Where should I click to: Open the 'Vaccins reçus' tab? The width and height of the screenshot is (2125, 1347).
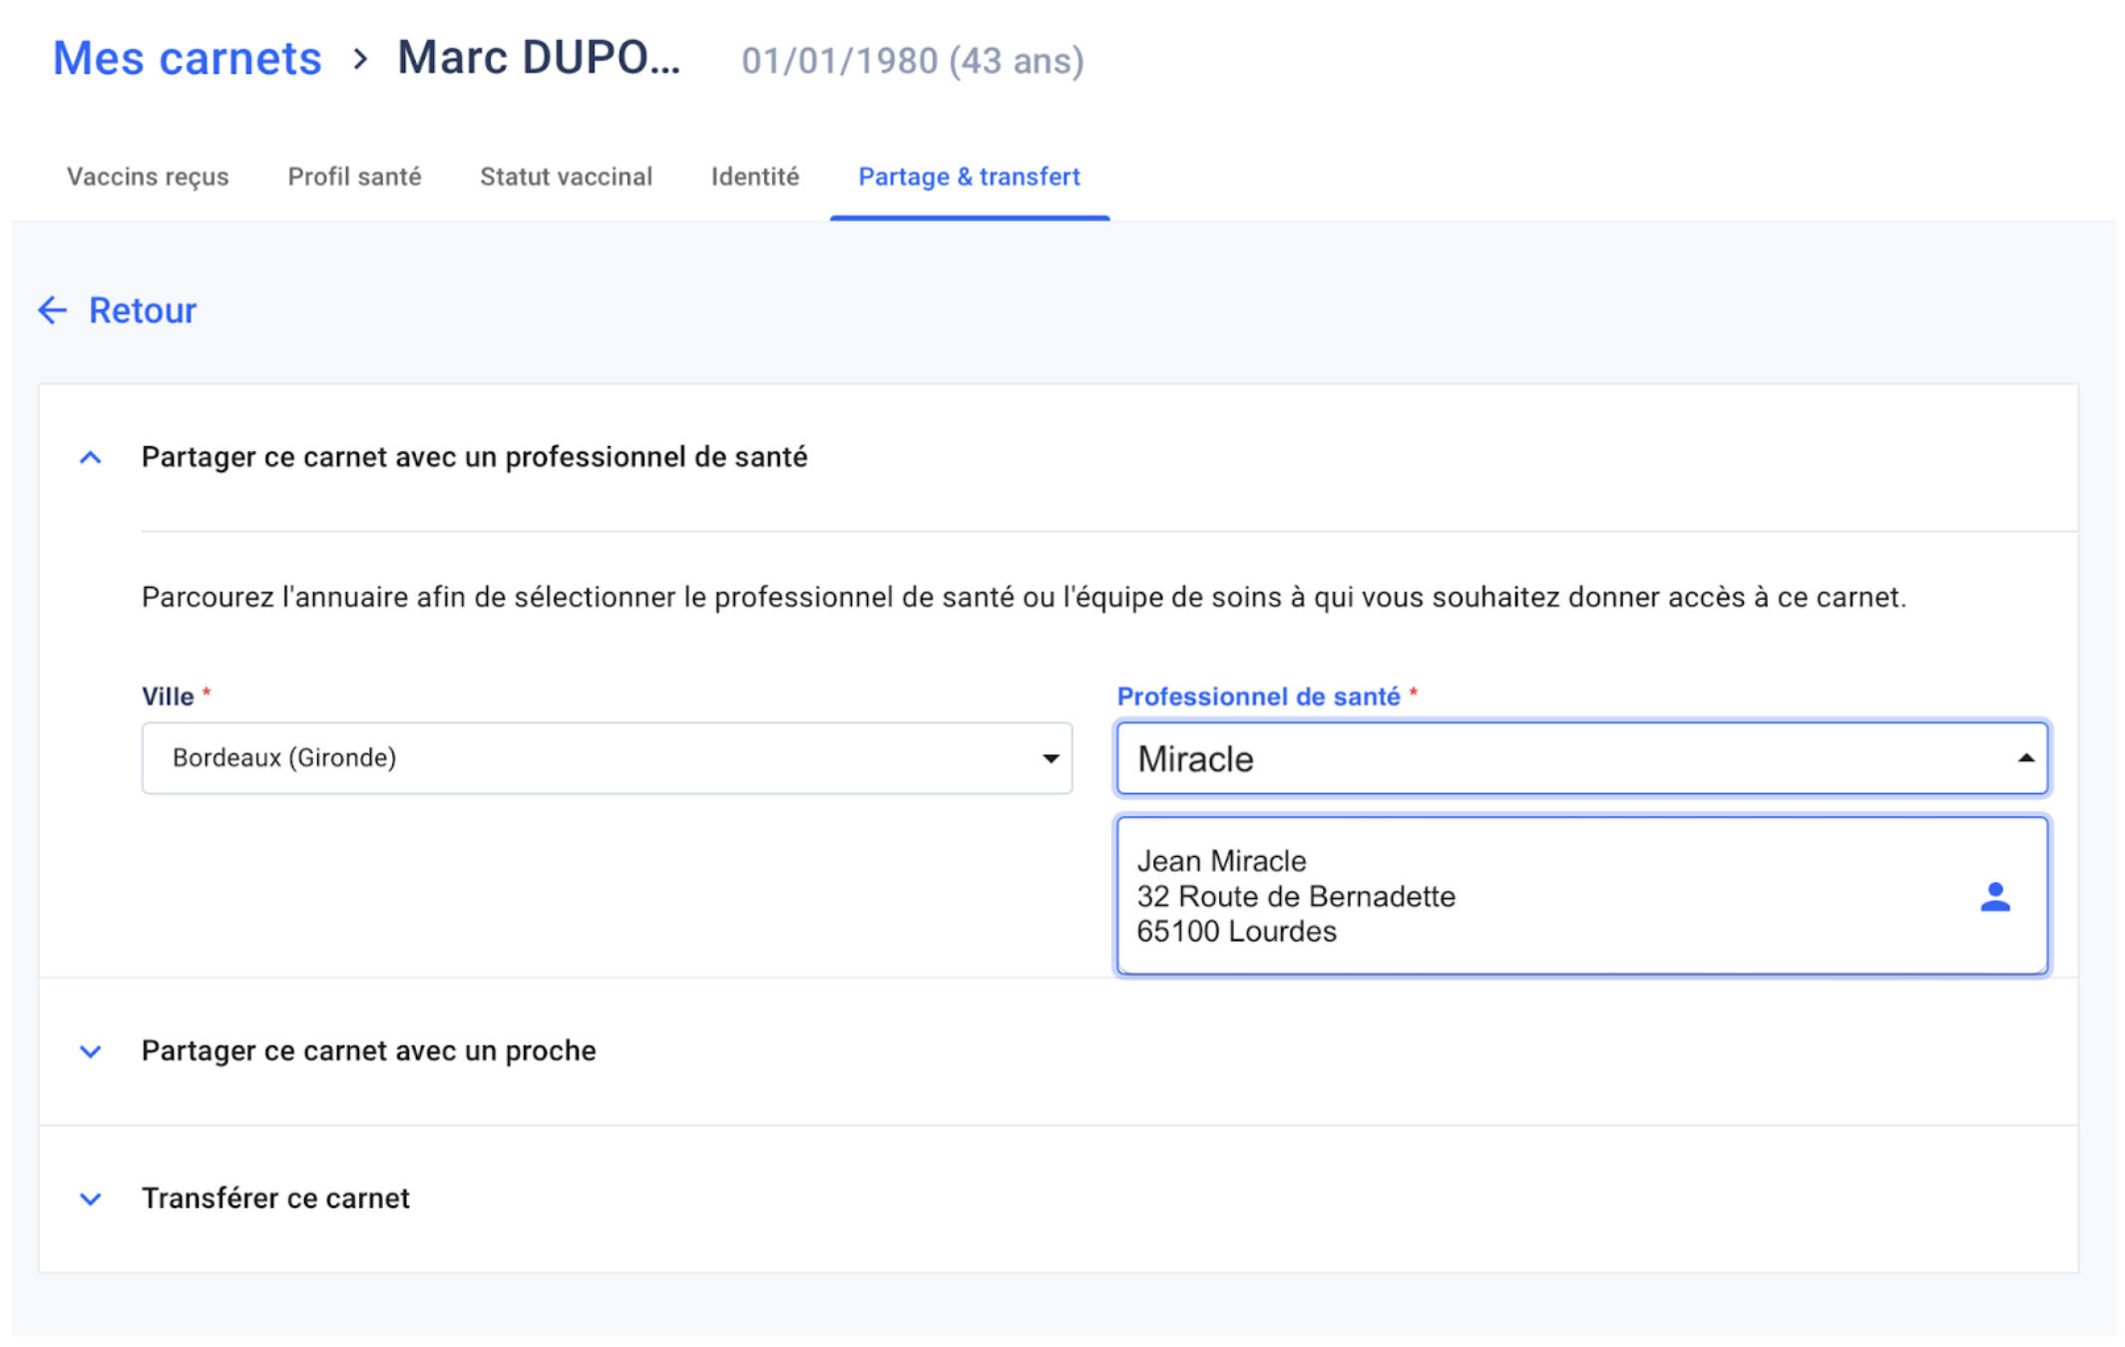click(x=148, y=177)
